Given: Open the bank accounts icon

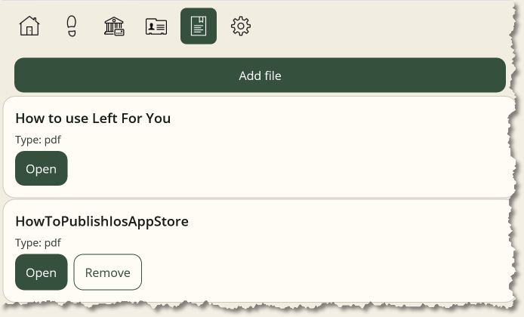Looking at the screenshot, I should click(x=114, y=26).
